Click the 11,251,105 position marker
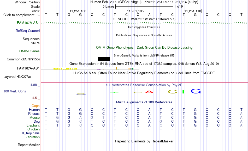 click(135, 11)
